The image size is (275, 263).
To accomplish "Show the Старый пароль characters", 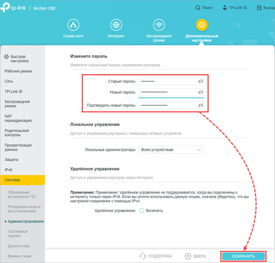I will coord(201,81).
